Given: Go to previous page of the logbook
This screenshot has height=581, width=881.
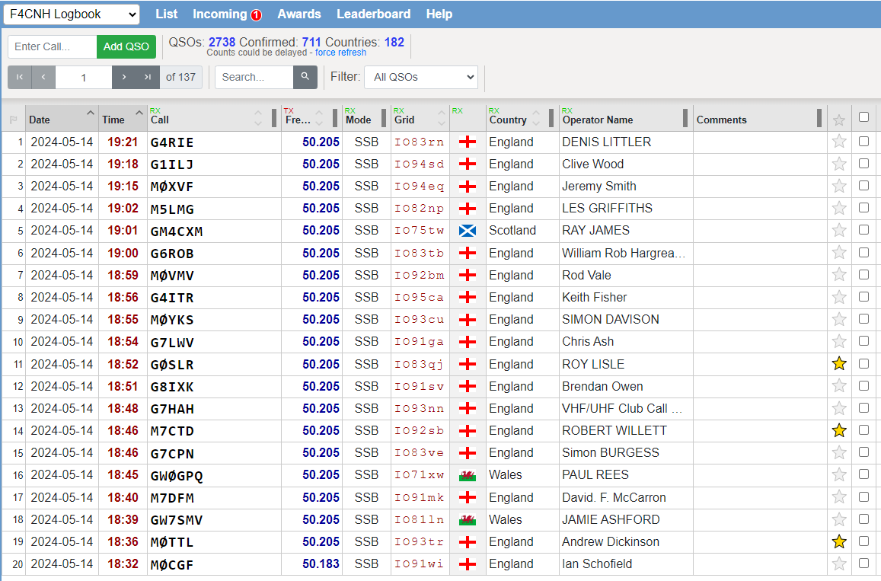Looking at the screenshot, I should point(44,77).
